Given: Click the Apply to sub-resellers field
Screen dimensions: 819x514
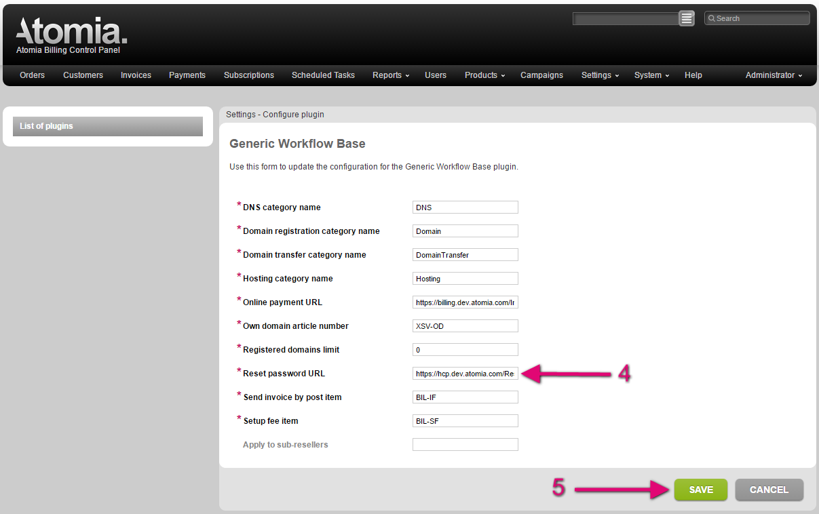Looking at the screenshot, I should [465, 445].
